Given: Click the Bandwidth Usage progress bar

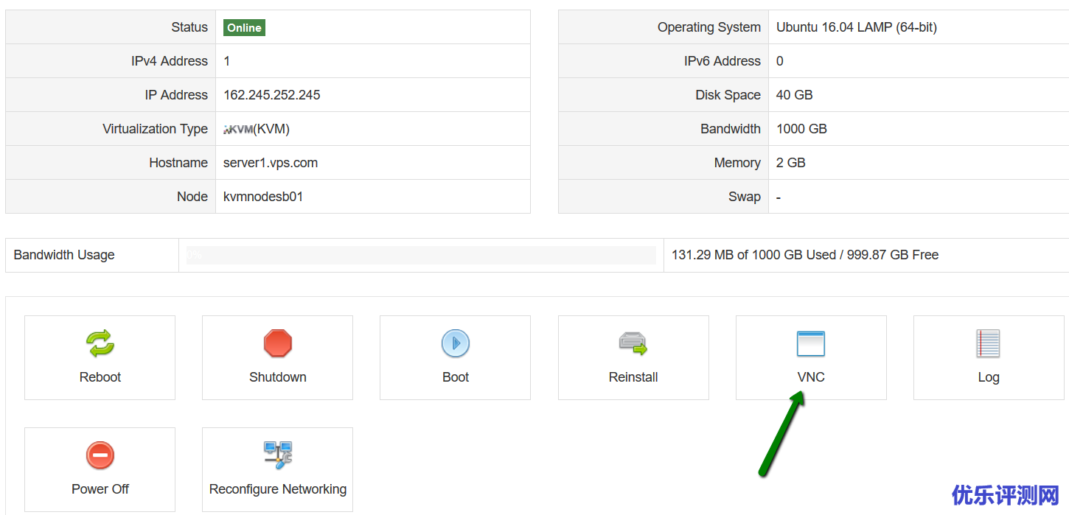Looking at the screenshot, I should point(421,255).
